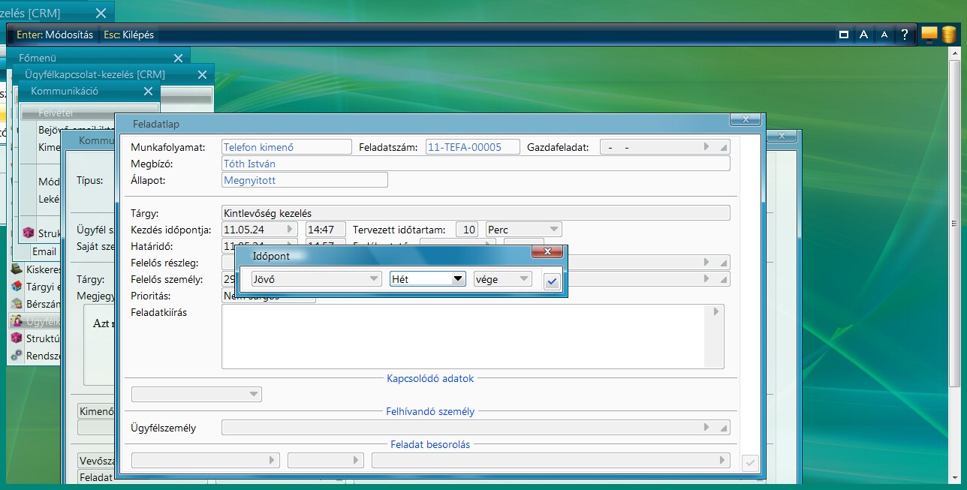Click the gold database cylinder icon
This screenshot has height=490, width=967.
[949, 35]
